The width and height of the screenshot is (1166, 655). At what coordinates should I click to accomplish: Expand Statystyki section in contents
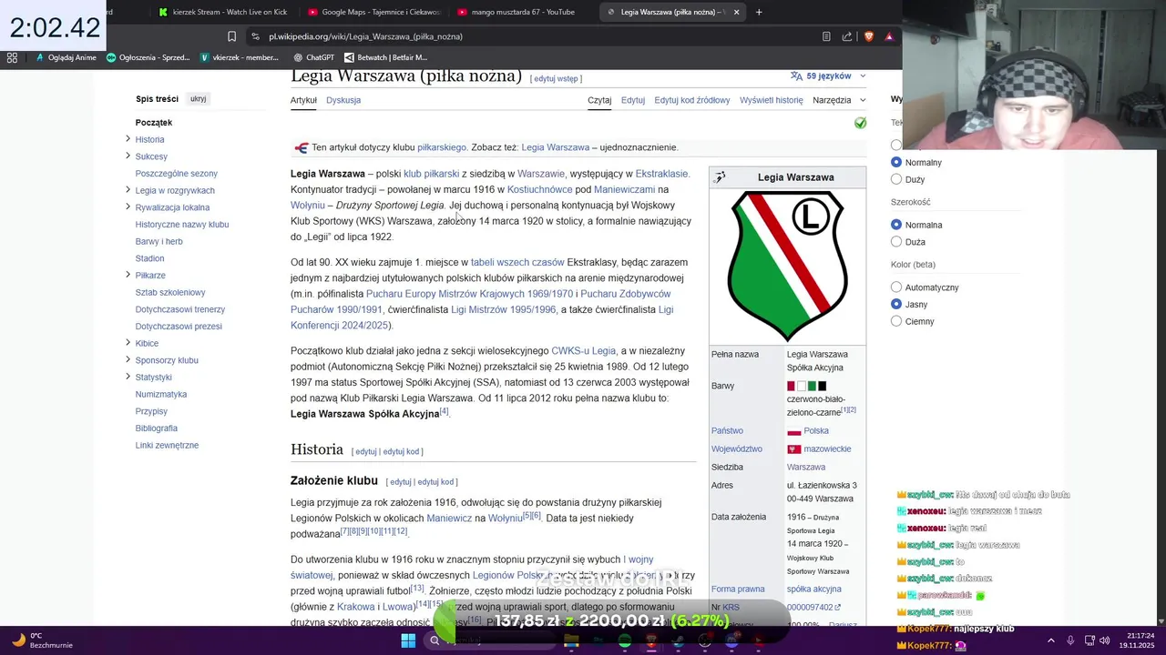tap(128, 377)
